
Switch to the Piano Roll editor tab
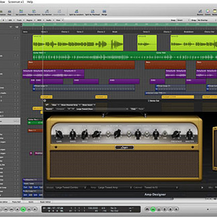(x=17, y=202)
